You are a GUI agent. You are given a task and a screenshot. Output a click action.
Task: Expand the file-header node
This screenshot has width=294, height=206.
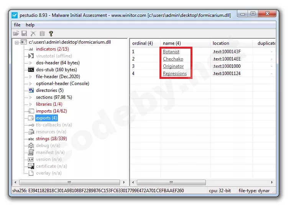(x=31, y=77)
